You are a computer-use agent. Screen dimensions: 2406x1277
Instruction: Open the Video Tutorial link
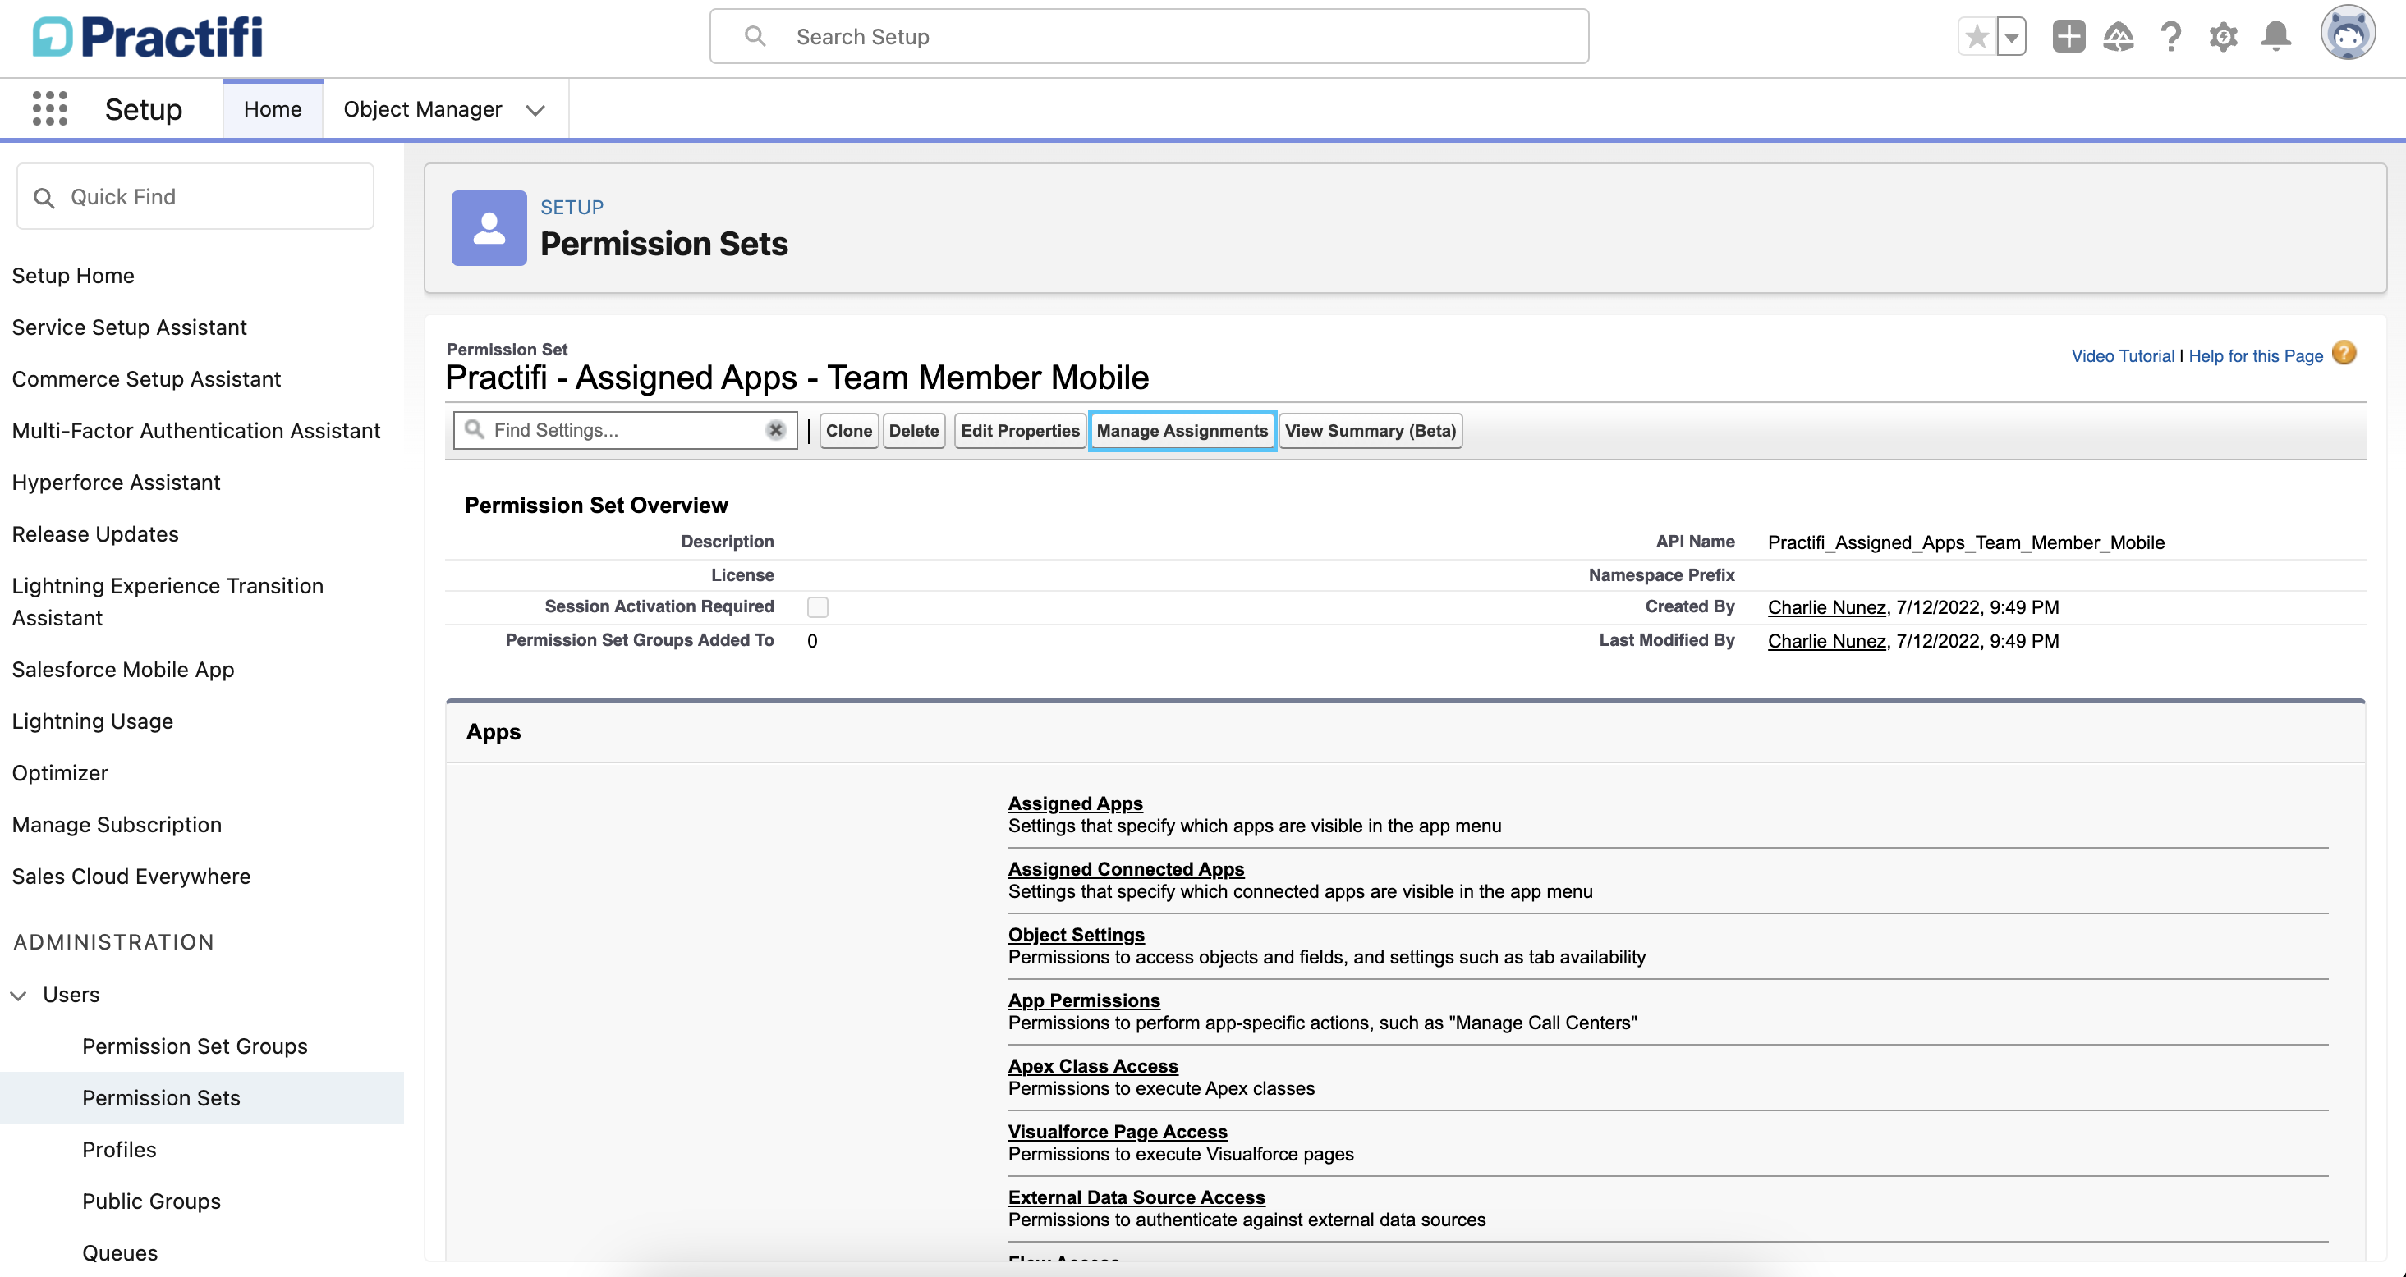point(2122,355)
